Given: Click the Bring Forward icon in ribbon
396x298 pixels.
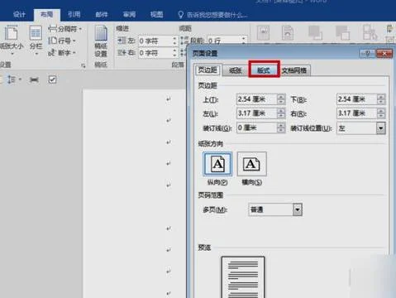Looking at the screenshot, I should coord(316,33).
